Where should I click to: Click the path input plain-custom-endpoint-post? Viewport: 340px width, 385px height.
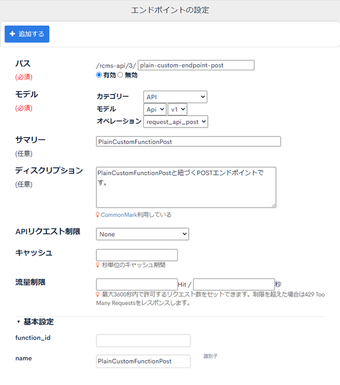196,65
